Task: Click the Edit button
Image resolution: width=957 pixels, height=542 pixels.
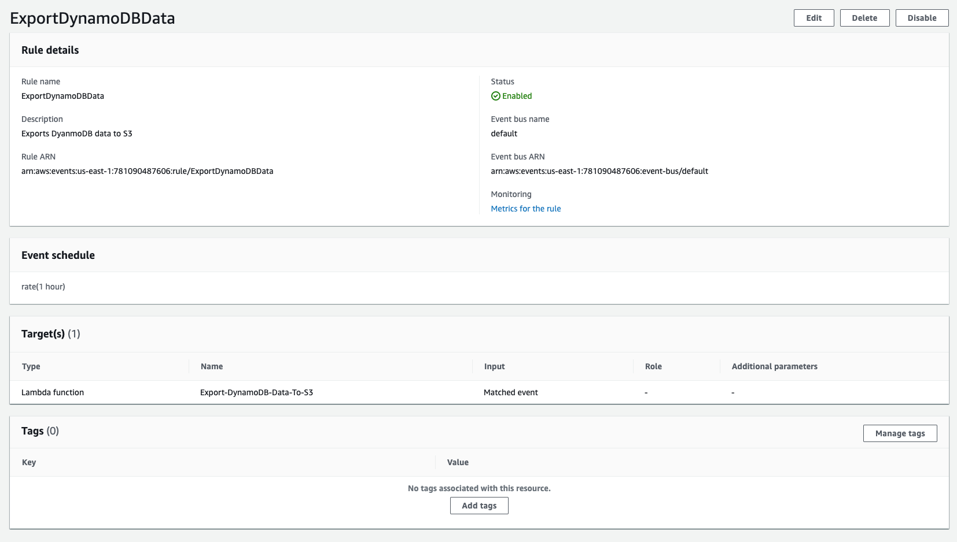Action: pyautogui.click(x=814, y=17)
